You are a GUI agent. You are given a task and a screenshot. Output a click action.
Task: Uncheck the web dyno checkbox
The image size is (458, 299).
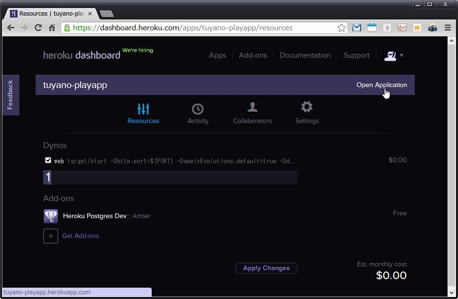(x=48, y=160)
